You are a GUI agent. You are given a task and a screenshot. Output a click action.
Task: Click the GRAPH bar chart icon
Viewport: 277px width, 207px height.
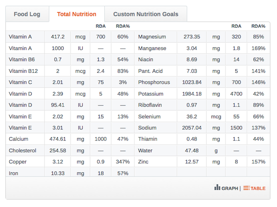click(217, 188)
